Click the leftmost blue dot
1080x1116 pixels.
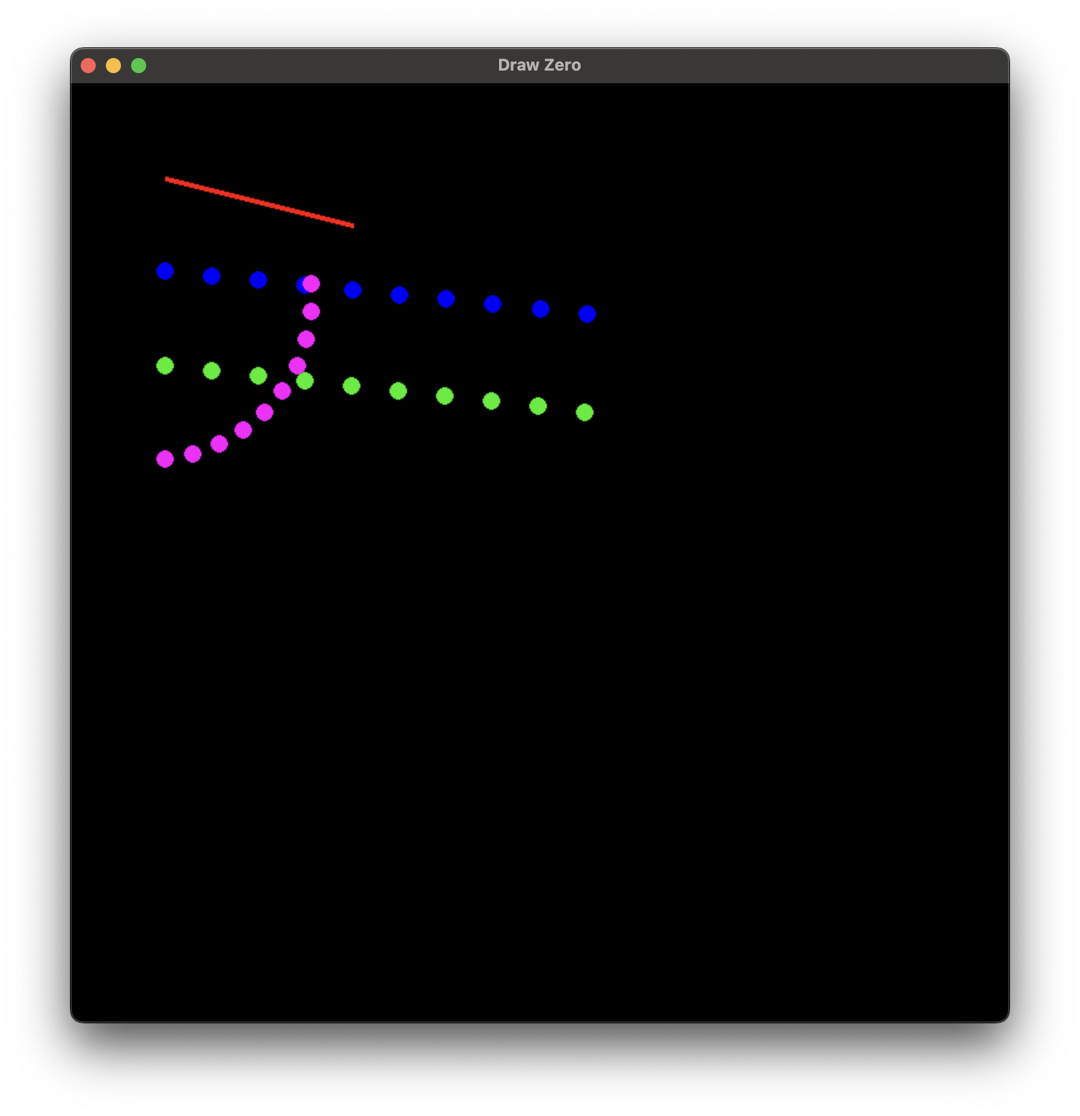[165, 271]
